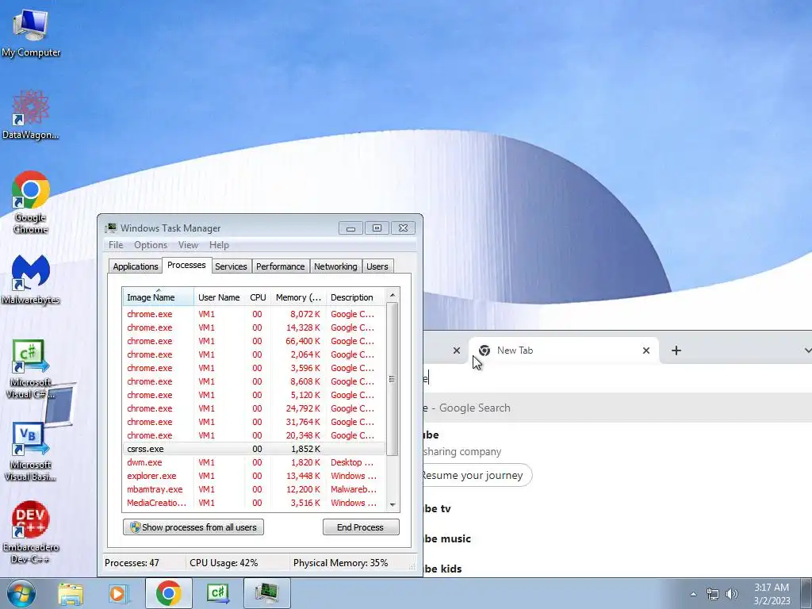Open the View menu in Task Manager
The height and width of the screenshot is (609, 812).
pyautogui.click(x=188, y=245)
